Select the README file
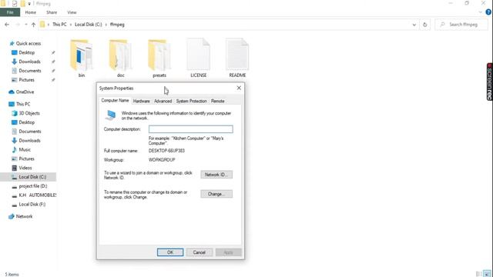The image size is (493, 277). (237, 58)
